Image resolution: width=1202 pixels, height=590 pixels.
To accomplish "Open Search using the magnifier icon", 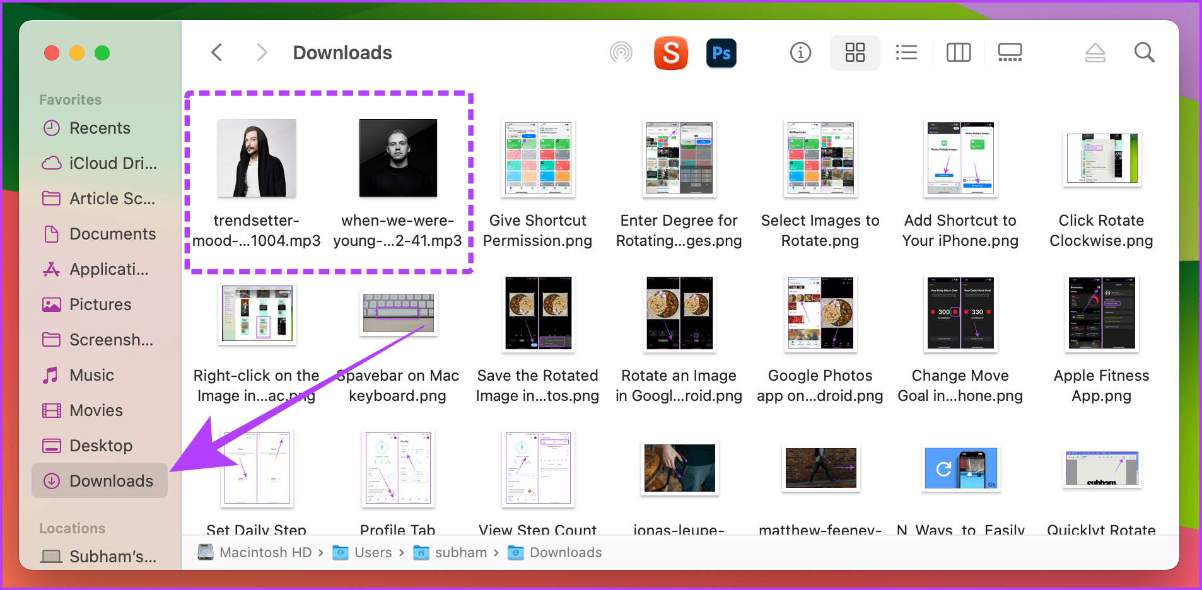I will [1144, 53].
